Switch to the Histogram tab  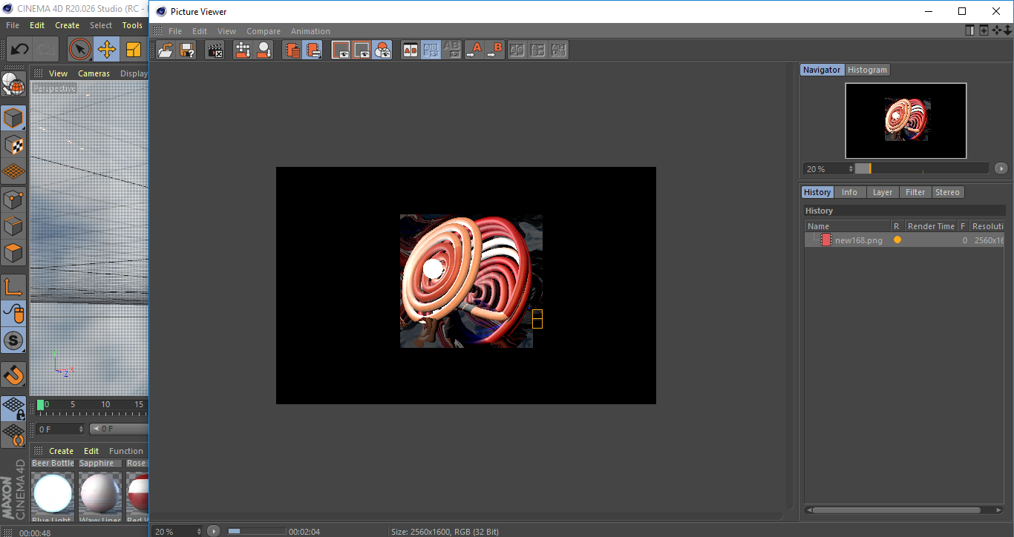click(867, 70)
